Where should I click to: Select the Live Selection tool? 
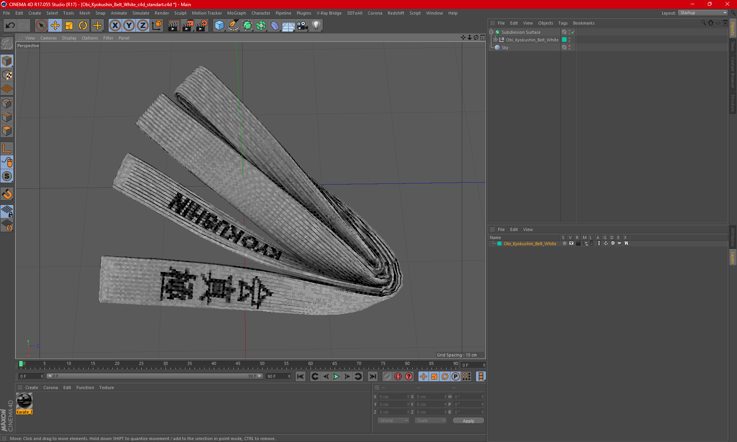(41, 26)
